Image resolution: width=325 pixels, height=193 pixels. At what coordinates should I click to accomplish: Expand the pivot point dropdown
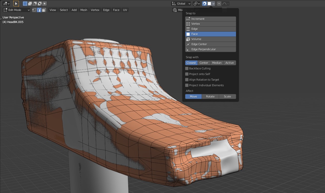[x=197, y=4]
